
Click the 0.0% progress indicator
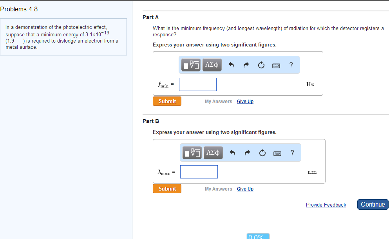point(258,236)
